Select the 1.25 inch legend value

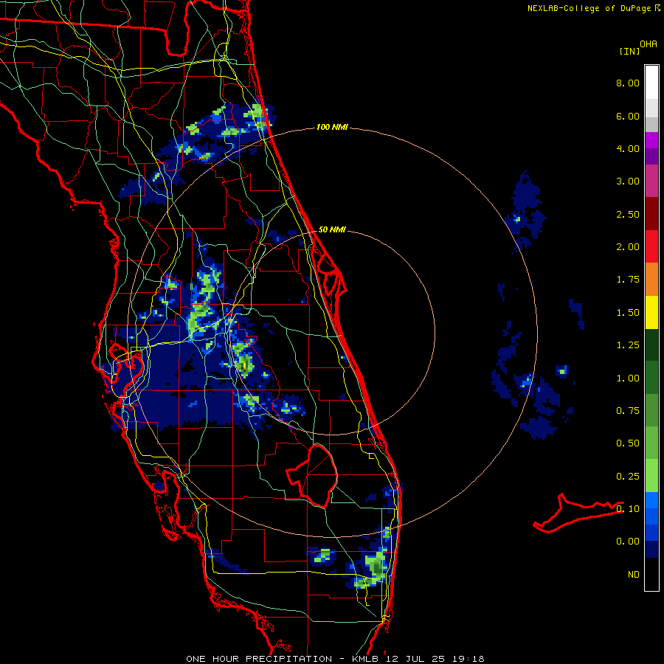(x=628, y=345)
